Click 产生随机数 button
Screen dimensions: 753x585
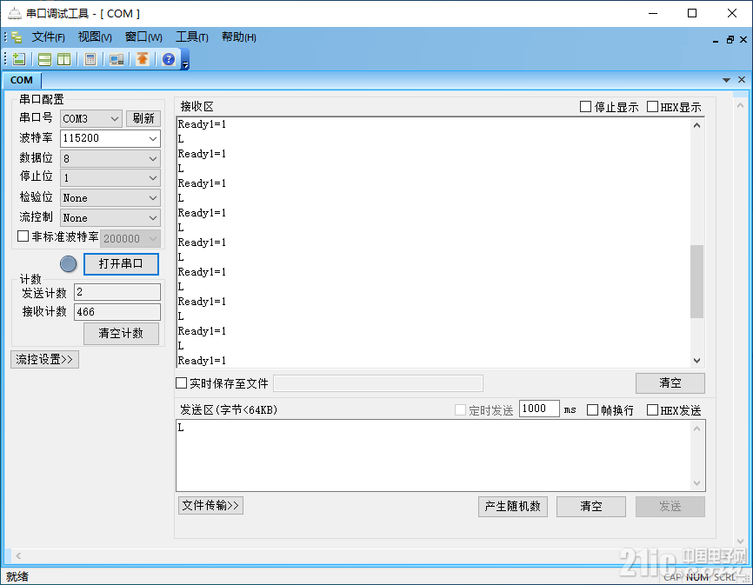(x=512, y=506)
